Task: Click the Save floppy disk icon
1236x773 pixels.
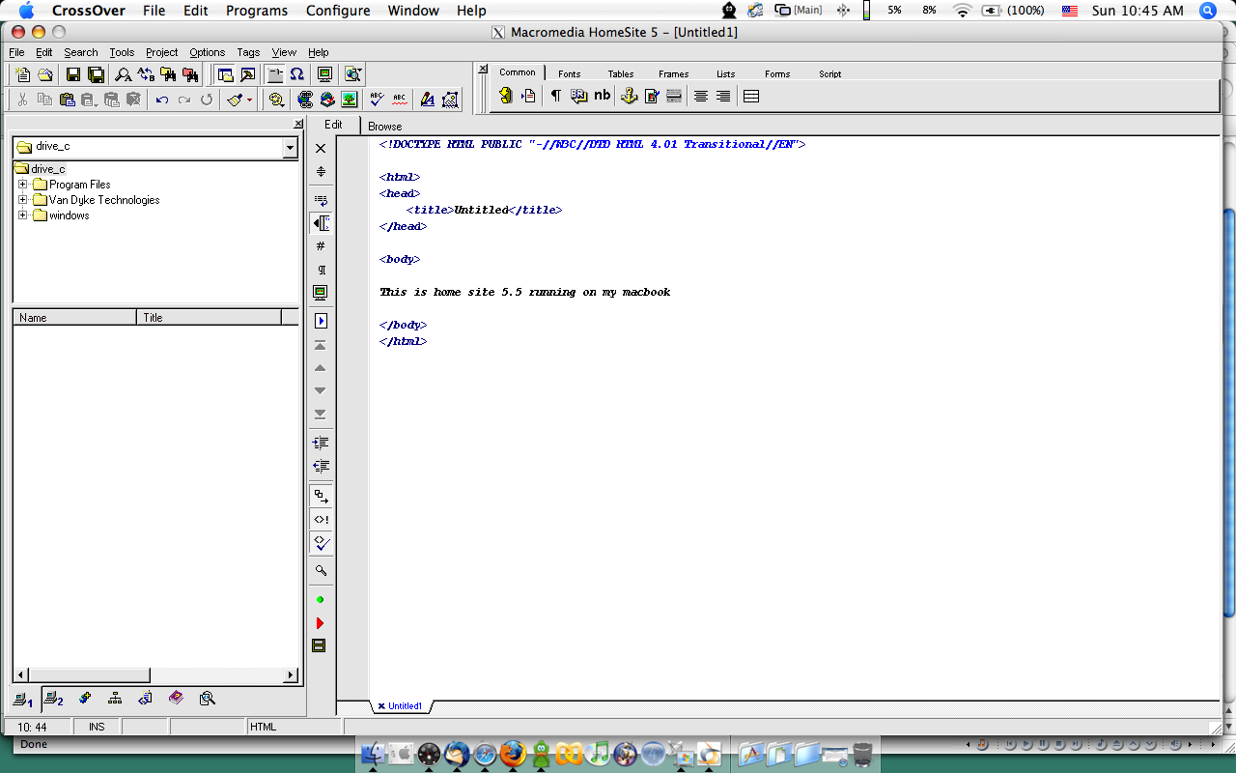Action: coord(73,74)
